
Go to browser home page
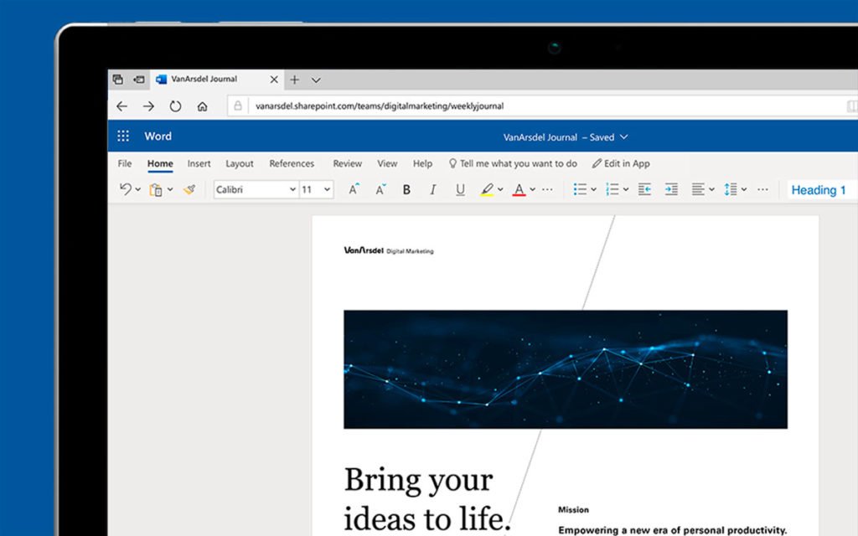point(203,106)
